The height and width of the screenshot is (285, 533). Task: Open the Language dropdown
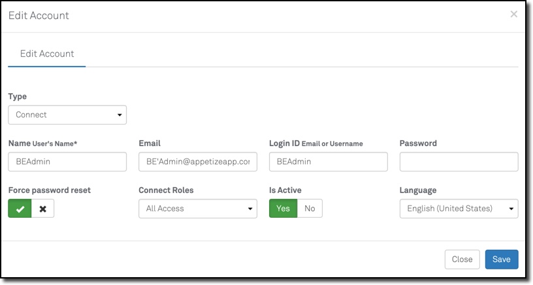point(458,209)
